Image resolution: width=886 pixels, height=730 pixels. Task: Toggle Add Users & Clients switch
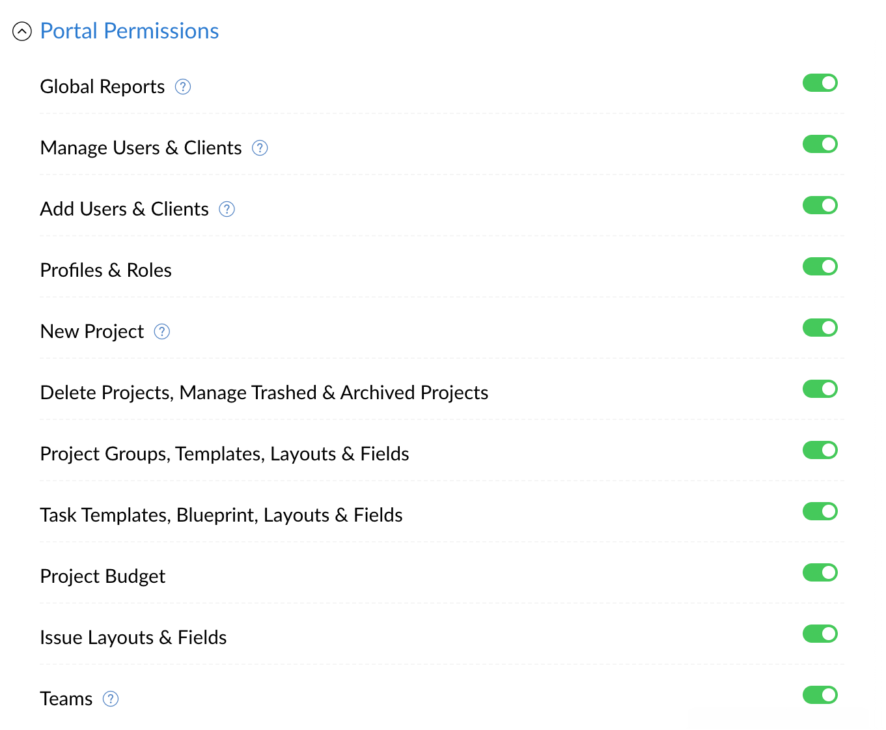tap(820, 205)
